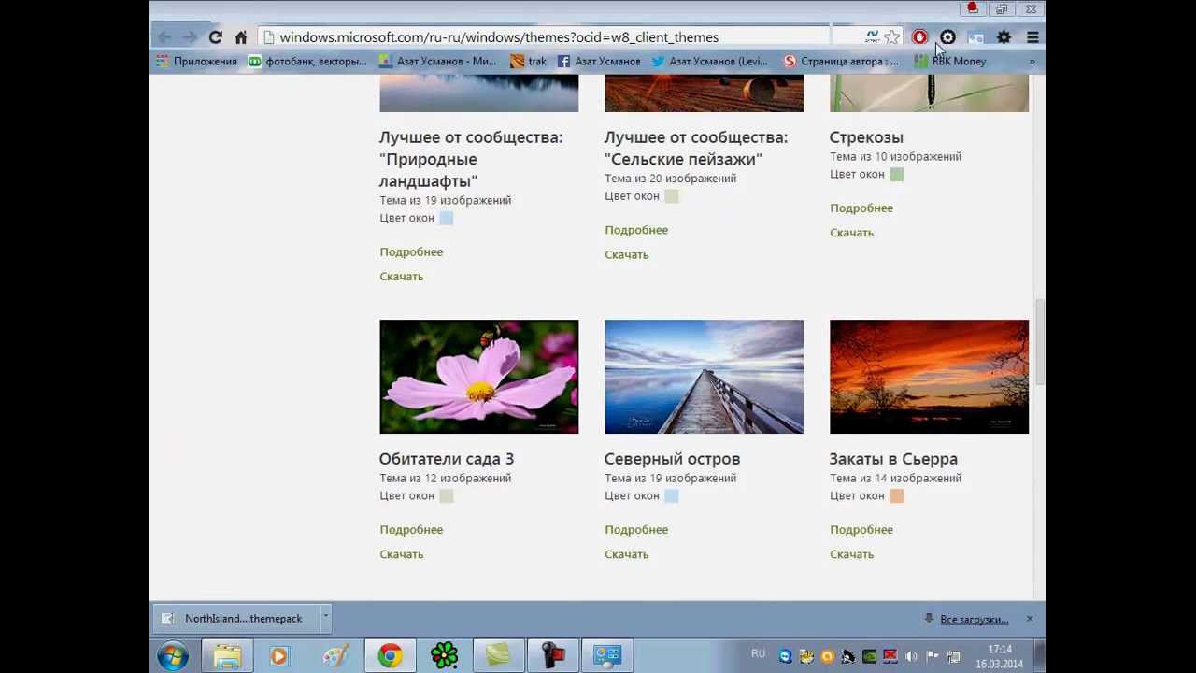Click Скачать under Северный остров
The height and width of the screenshot is (673, 1196).
pyautogui.click(x=626, y=554)
